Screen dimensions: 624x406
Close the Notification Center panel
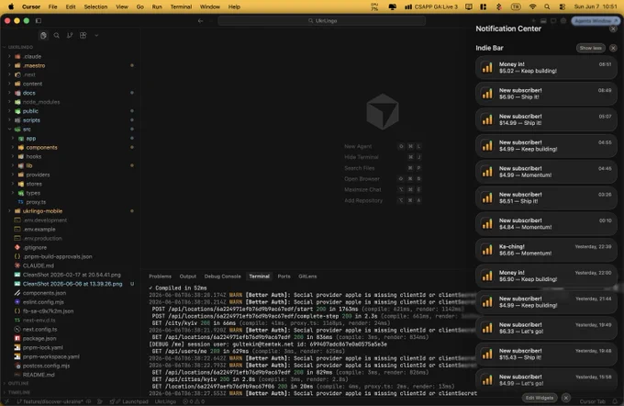[x=613, y=29]
